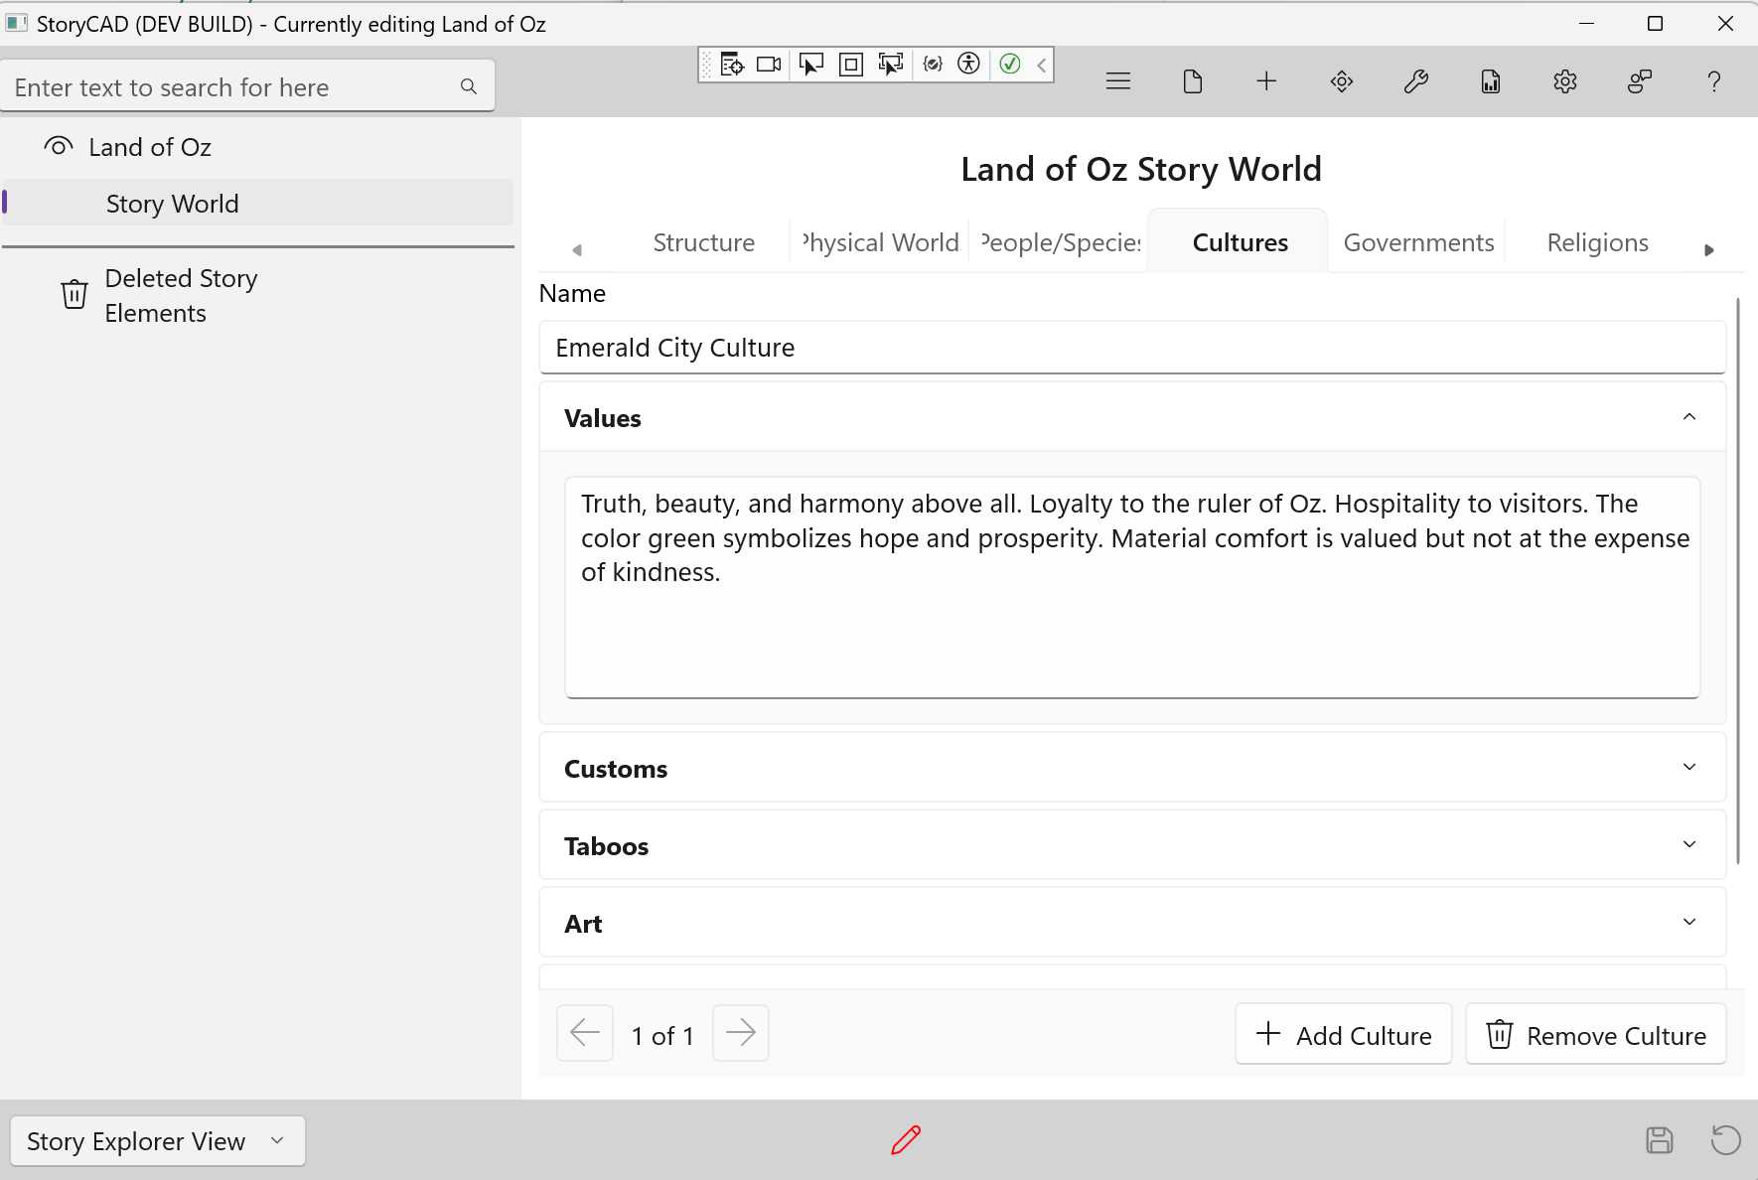Open the Tools wrench menu
The width and height of the screenshot is (1758, 1180).
click(x=1415, y=81)
